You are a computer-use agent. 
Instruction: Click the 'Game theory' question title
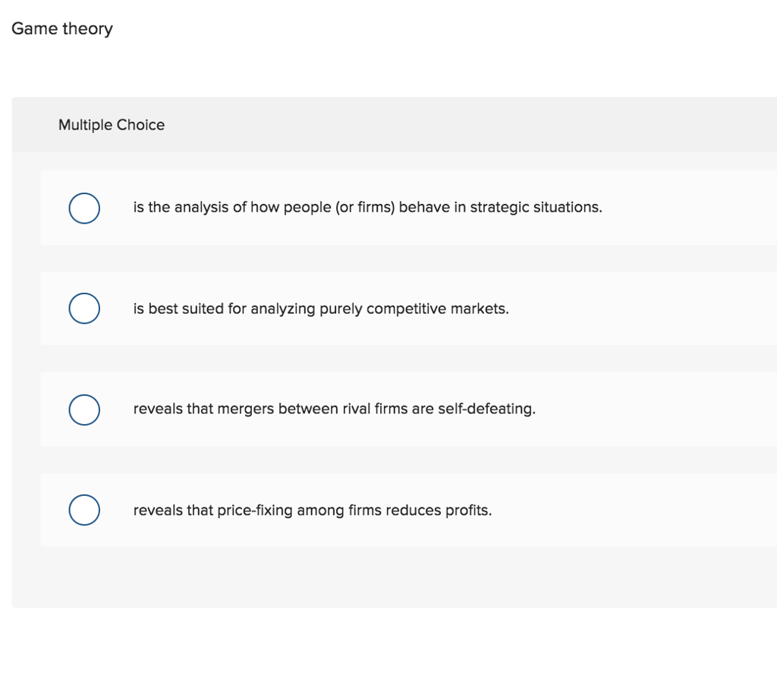point(61,29)
